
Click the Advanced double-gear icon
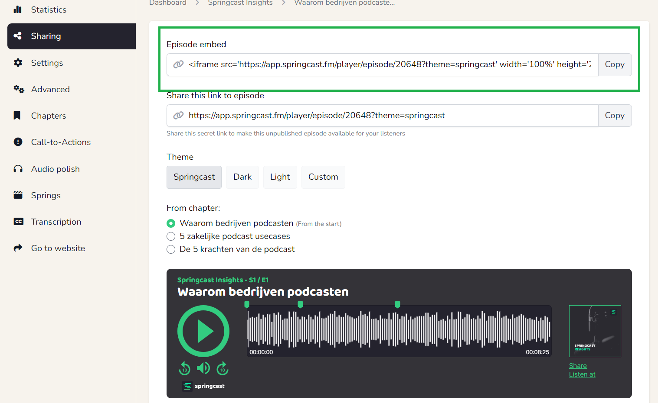[19, 89]
